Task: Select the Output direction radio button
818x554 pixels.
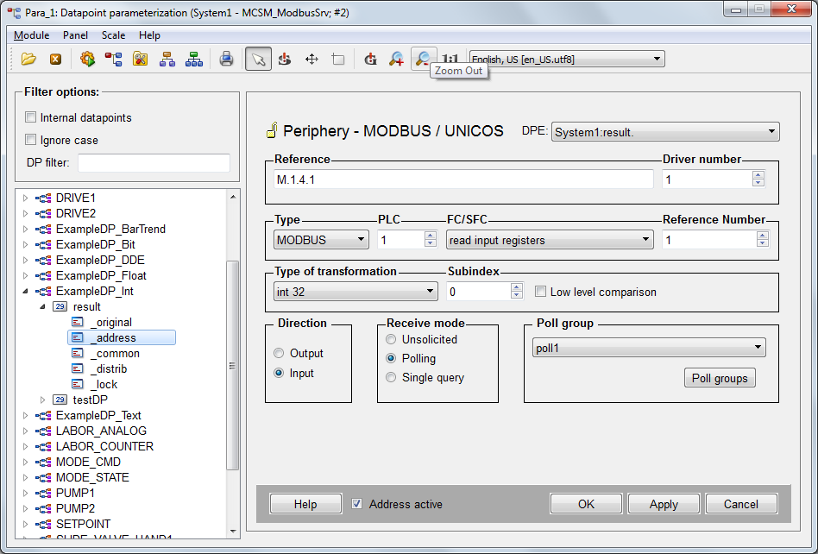Action: click(x=279, y=353)
